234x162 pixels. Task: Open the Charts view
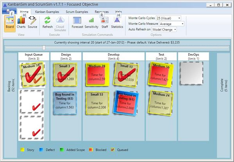[21, 22]
